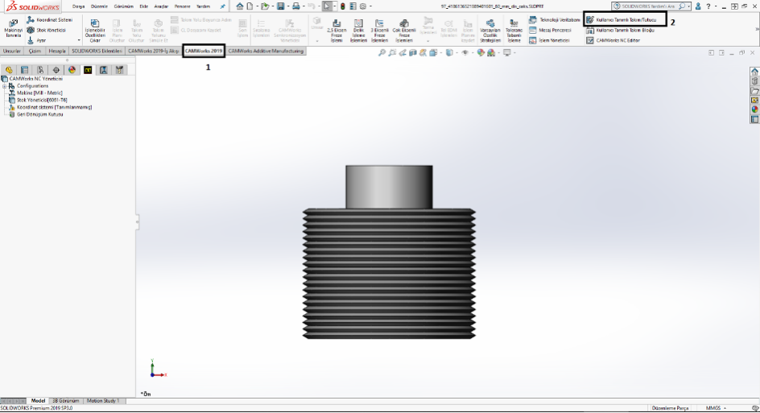Open Teknoloji Veritabanı from the ribbon
Screen dimensions: 760x413
(x=555, y=19)
